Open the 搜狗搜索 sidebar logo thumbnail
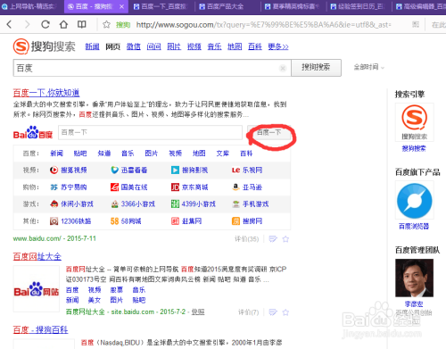 click(x=415, y=122)
